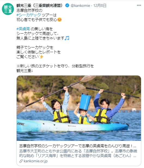Viewport: 144px width, 168px height.
Task: Open the tweet's three-dot more menu
Action: (x=139, y=5)
